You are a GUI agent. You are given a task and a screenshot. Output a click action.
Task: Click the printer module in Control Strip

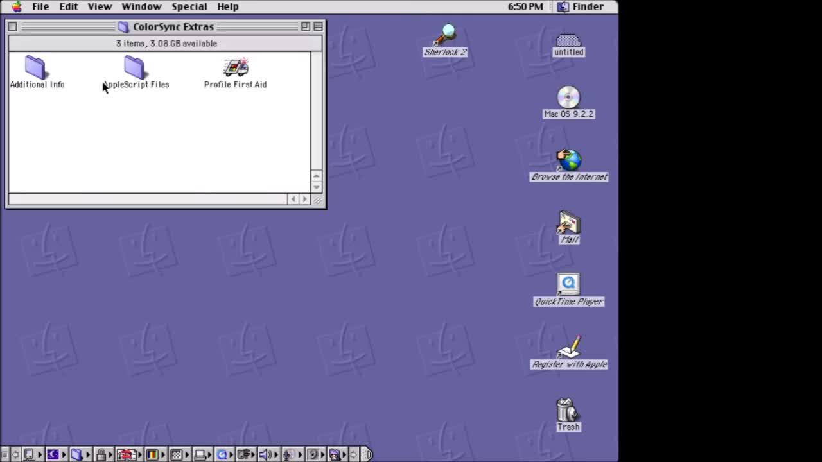click(x=200, y=454)
